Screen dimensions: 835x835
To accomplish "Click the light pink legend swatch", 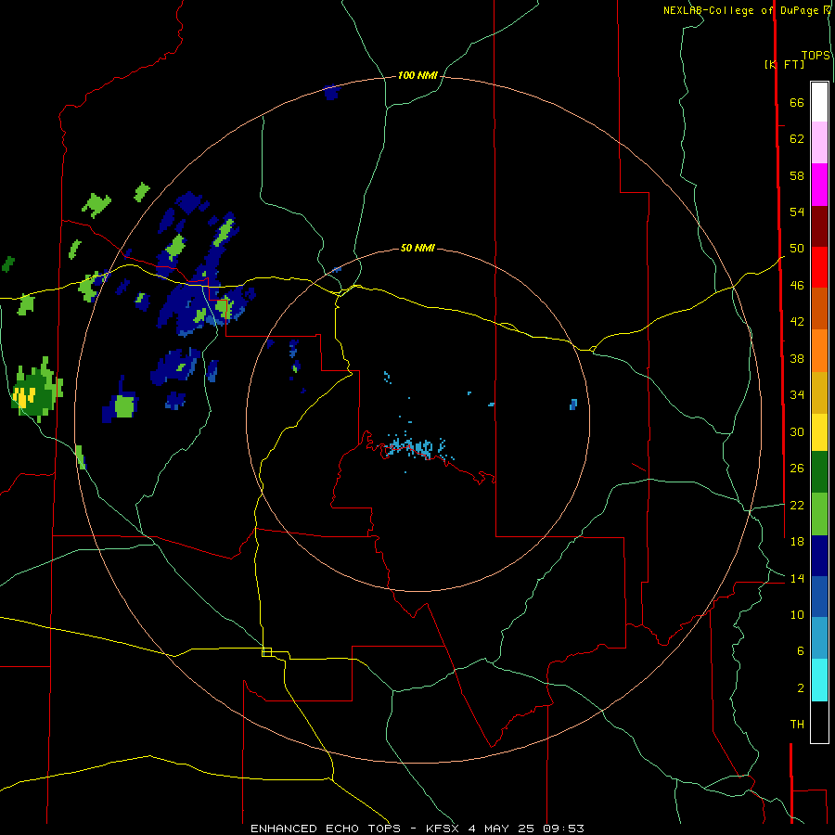I will tap(819, 142).
